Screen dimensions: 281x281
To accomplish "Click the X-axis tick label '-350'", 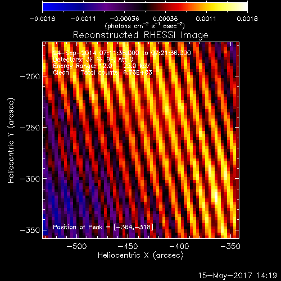I will pos(230,246).
